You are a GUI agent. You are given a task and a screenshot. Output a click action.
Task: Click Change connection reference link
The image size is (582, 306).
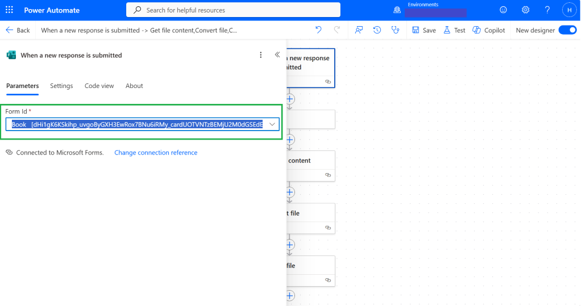[x=156, y=153]
